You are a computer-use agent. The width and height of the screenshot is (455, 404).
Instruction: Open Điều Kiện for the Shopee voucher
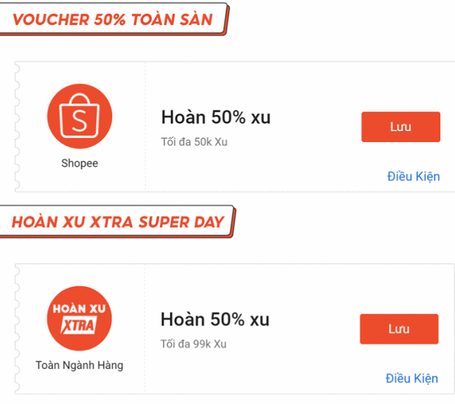[x=413, y=176]
